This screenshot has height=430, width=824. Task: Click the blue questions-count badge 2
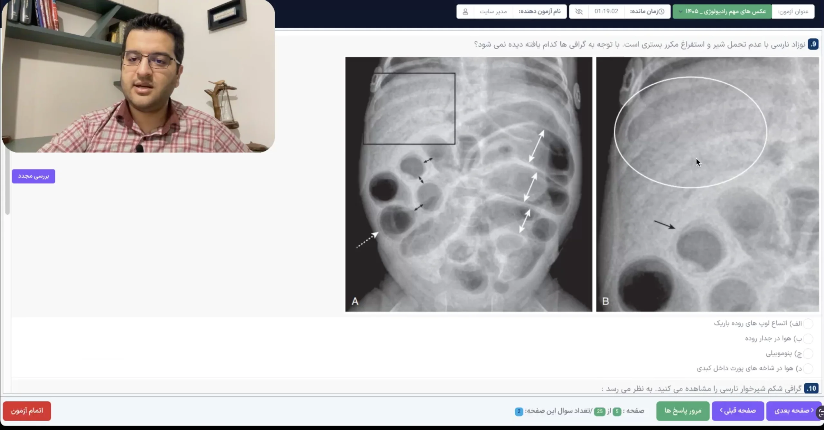tap(519, 411)
